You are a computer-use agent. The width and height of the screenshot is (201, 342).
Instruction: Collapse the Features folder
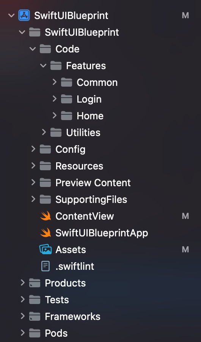tap(44, 65)
